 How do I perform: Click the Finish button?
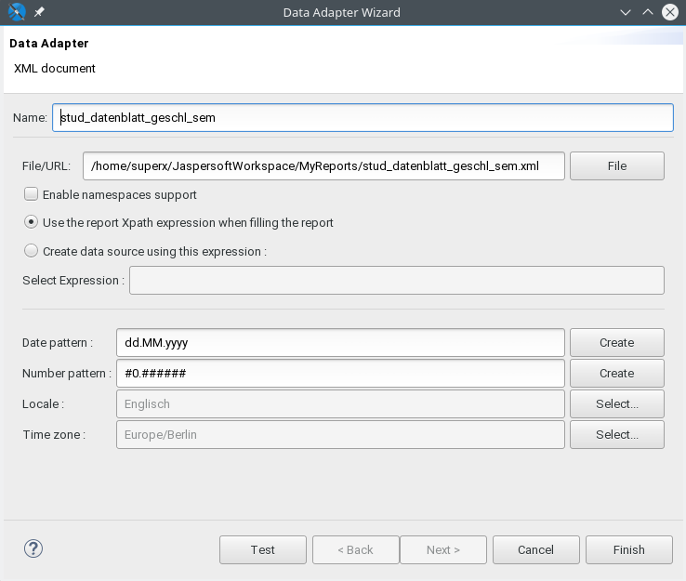point(629,550)
